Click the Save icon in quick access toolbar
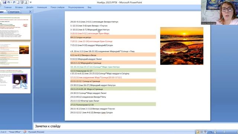 4,2
